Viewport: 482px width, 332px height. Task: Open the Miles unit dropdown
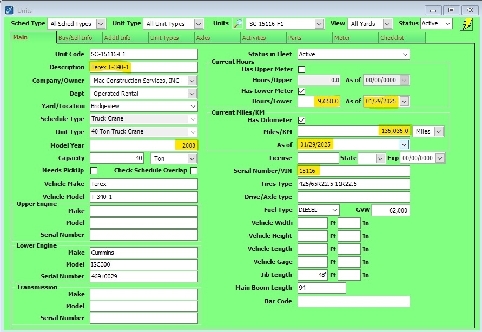point(438,131)
